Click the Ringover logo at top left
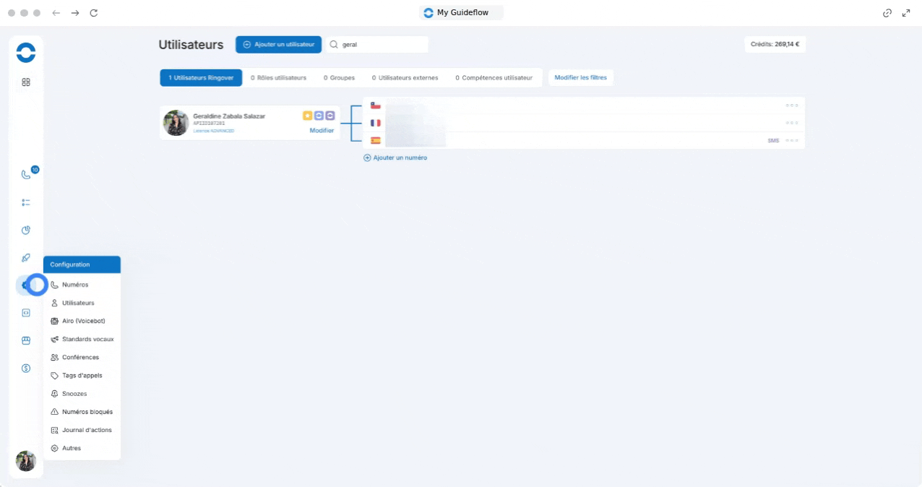The height and width of the screenshot is (487, 922). 26,53
